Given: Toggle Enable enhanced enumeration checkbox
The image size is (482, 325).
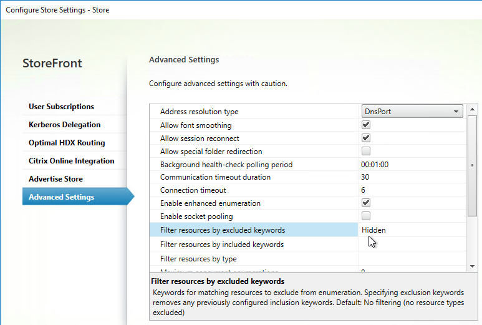Looking at the screenshot, I should 366,203.
